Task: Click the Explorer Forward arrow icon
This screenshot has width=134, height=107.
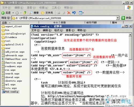Action: coord(17,13)
